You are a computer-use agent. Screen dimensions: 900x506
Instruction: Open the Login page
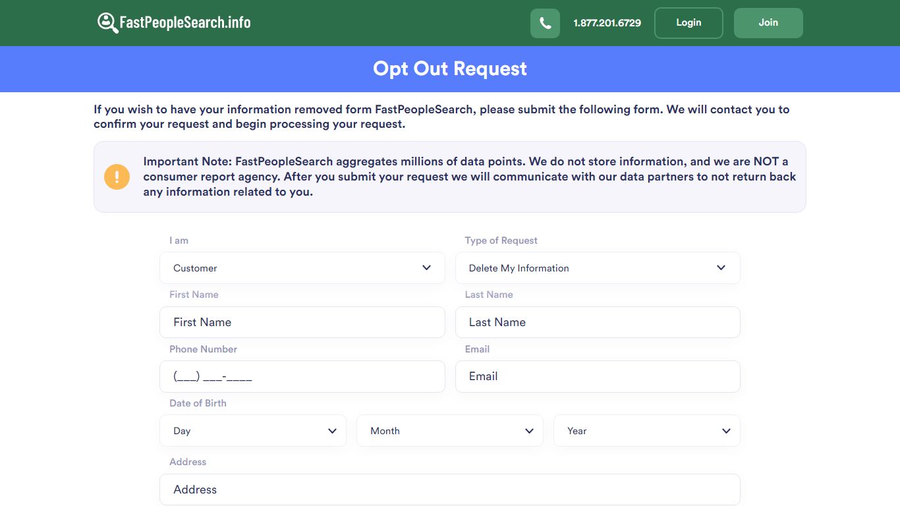(x=689, y=23)
